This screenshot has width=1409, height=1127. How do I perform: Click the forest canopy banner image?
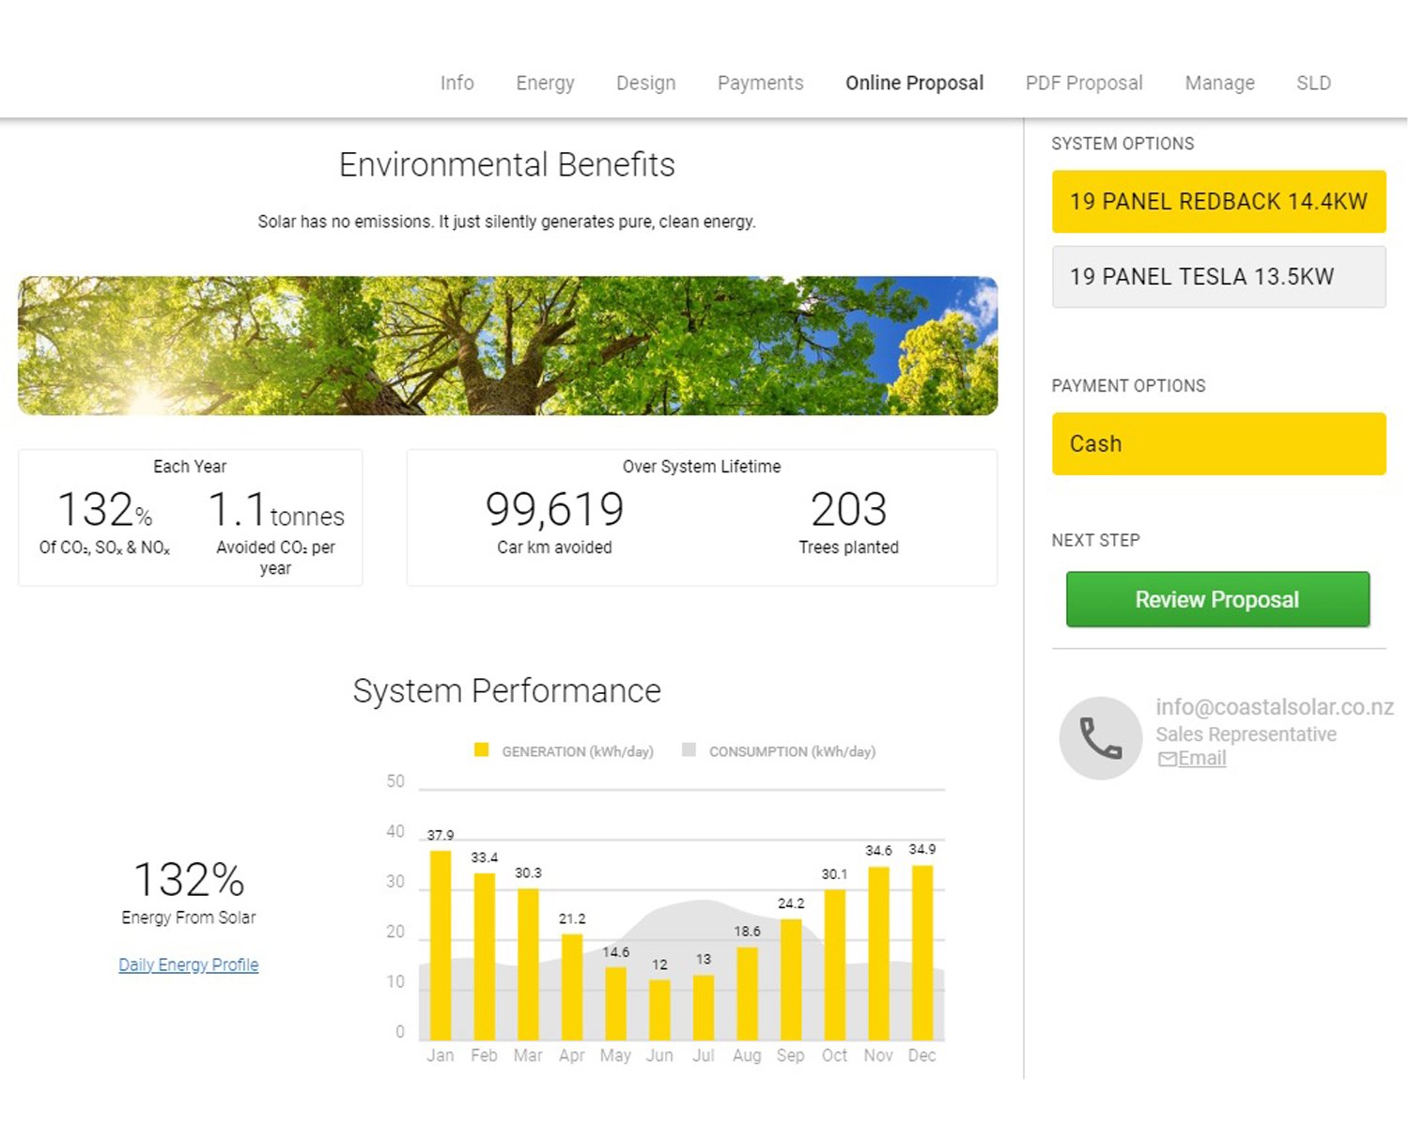click(507, 346)
